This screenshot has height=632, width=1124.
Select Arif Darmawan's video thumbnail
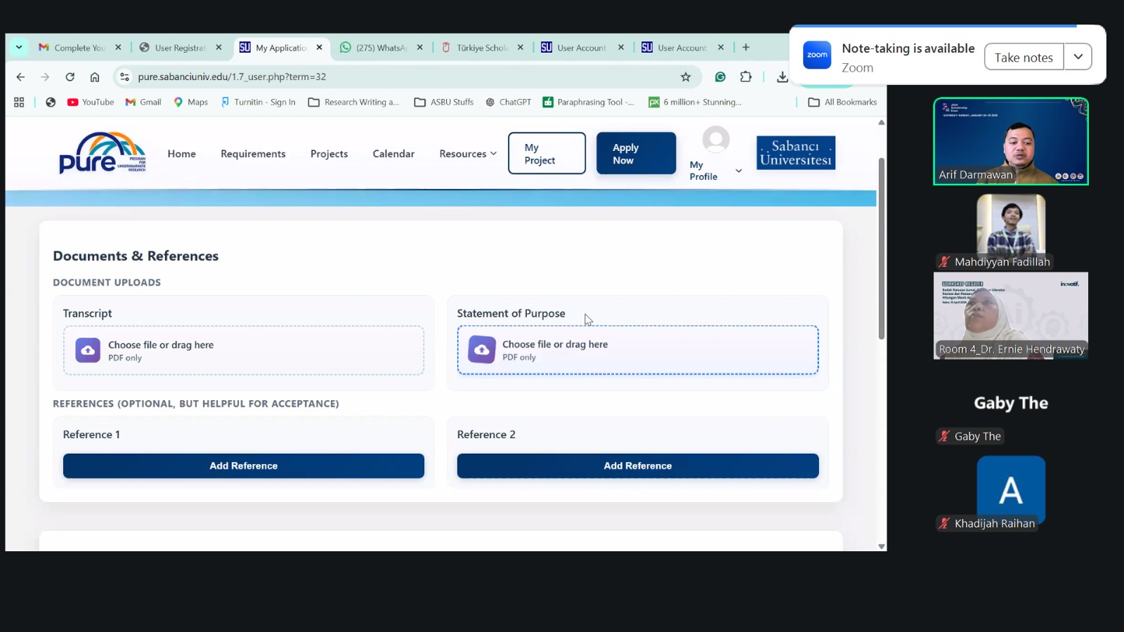point(1010,141)
